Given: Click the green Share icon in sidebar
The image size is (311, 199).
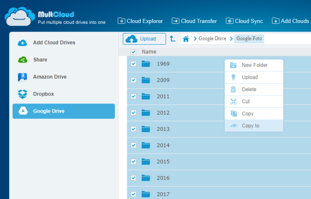Looking at the screenshot, I should [22, 60].
